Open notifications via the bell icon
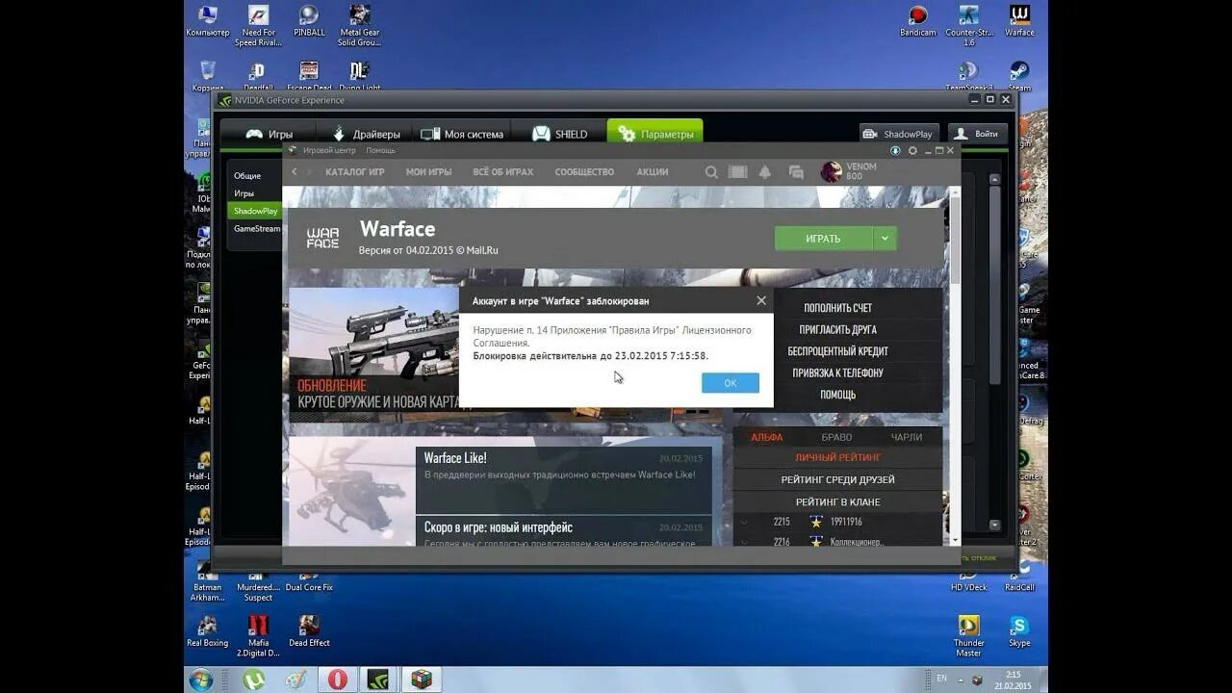1232x693 pixels. coord(766,172)
